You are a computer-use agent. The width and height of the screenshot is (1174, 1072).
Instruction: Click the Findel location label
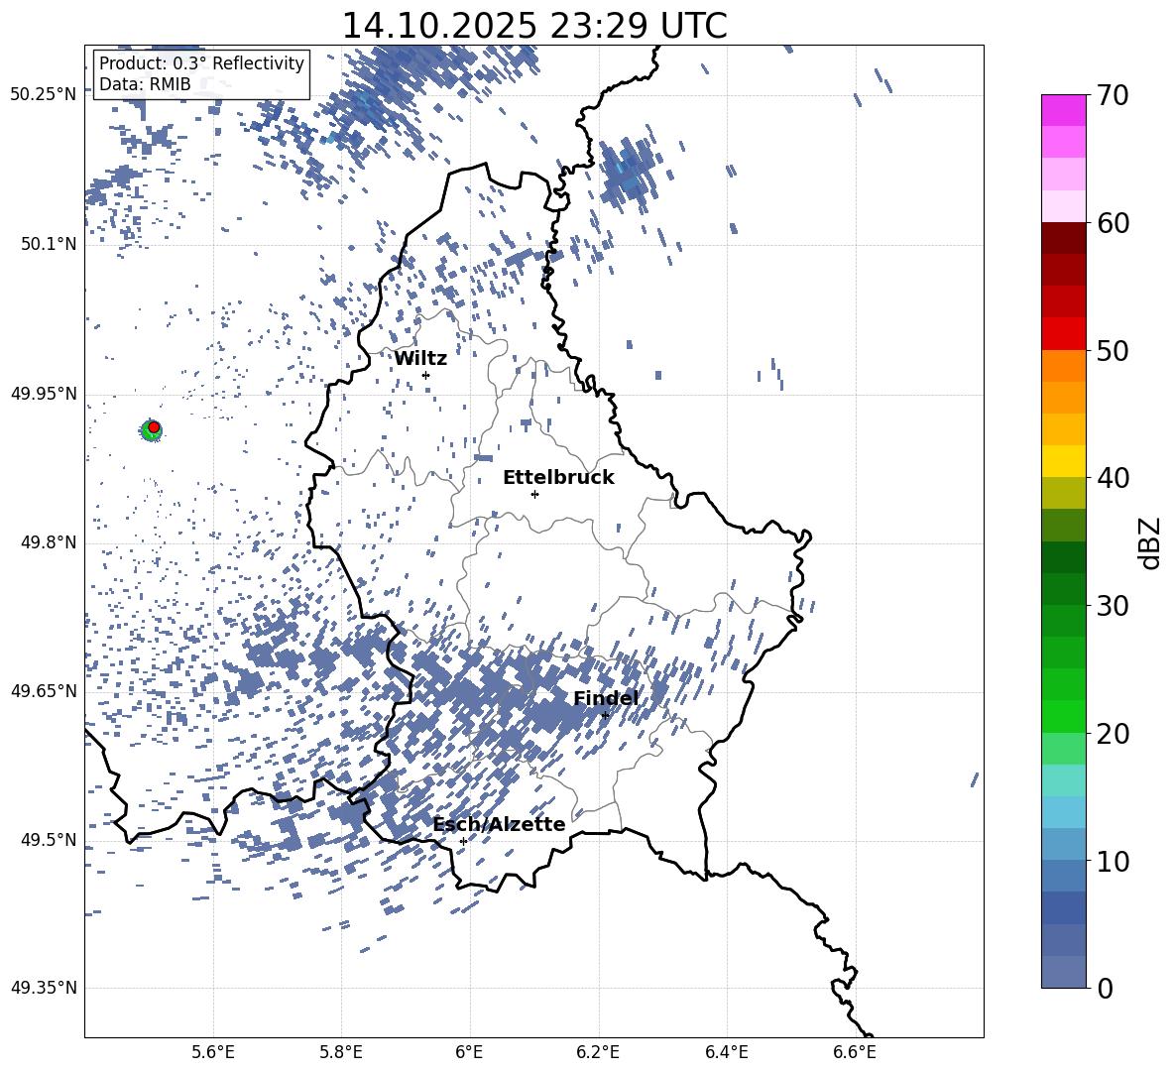[606, 698]
